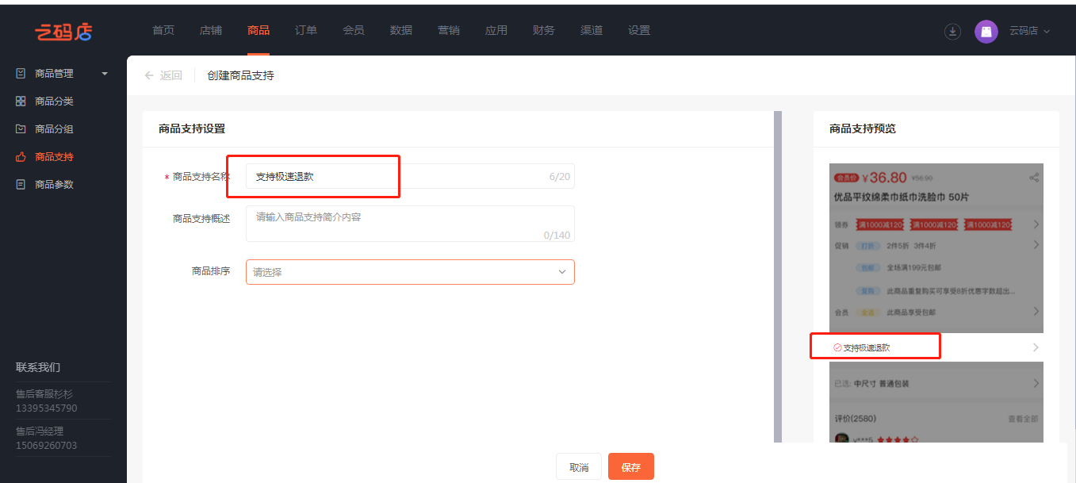Expand the 促销 row arrow in preview
Image resolution: width=1076 pixels, height=483 pixels.
coord(1036,245)
